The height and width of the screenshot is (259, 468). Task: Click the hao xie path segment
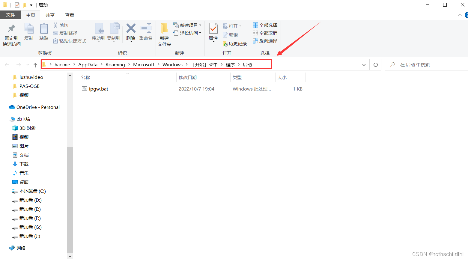pos(62,64)
